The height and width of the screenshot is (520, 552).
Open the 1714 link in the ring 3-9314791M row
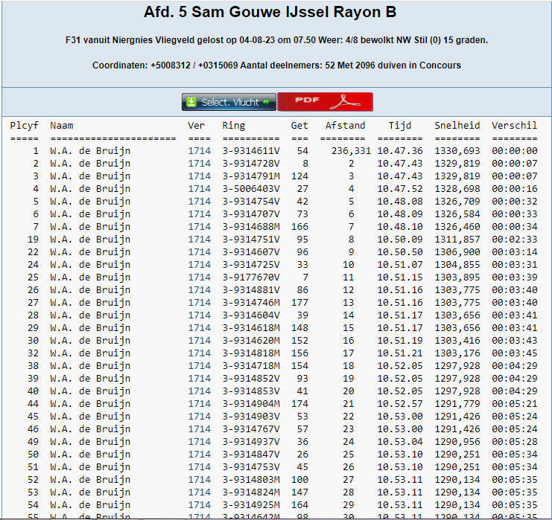tap(199, 176)
